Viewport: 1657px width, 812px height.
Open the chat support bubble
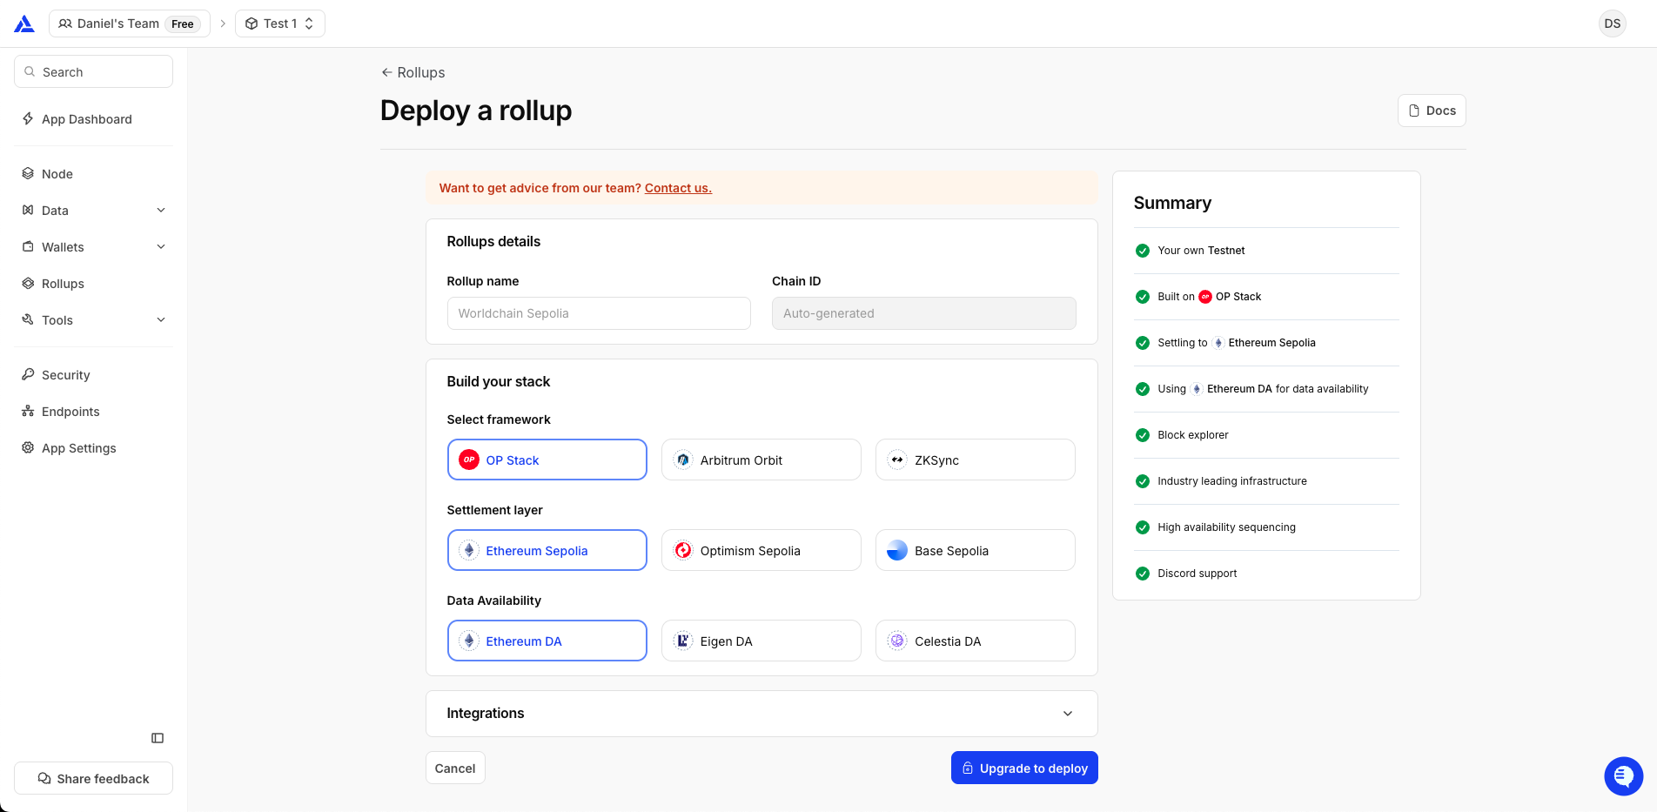(1623, 775)
